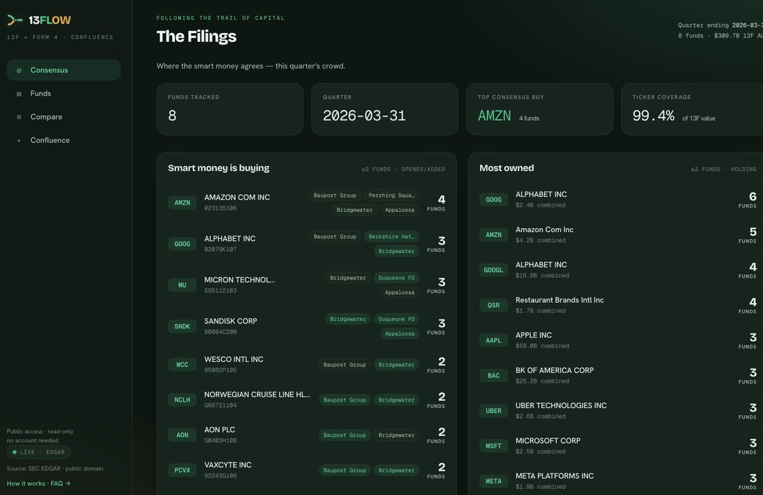Click the Compare sidebar icon

pos(19,118)
